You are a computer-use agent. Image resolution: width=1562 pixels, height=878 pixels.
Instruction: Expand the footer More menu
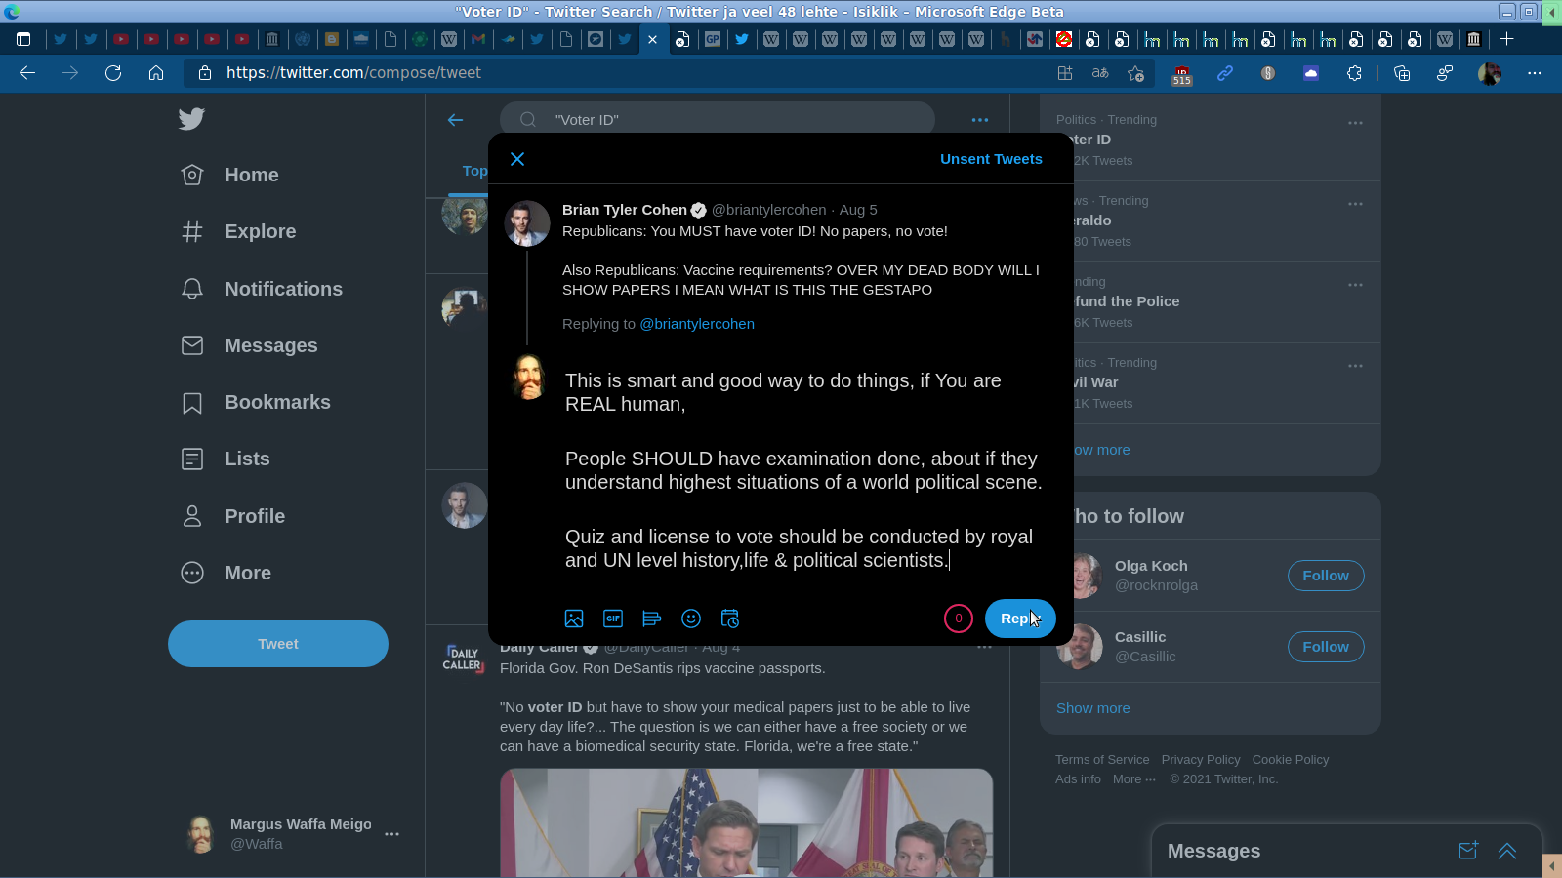tap(1133, 779)
